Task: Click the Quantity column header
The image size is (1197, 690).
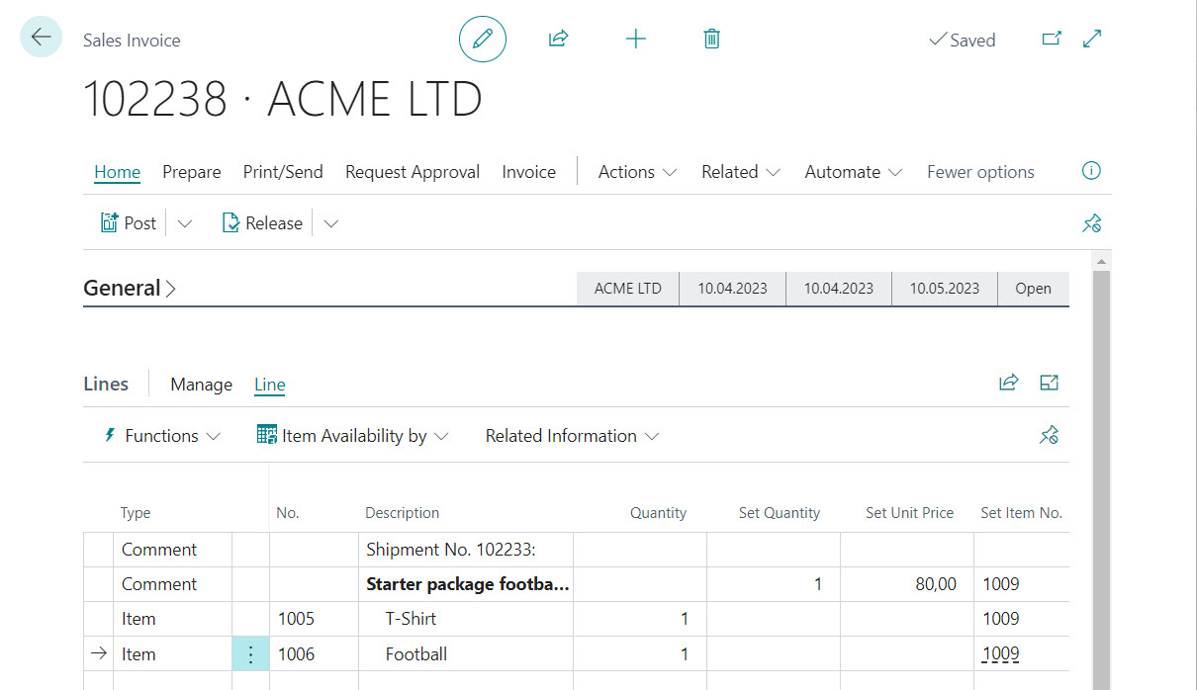Action: click(x=659, y=513)
